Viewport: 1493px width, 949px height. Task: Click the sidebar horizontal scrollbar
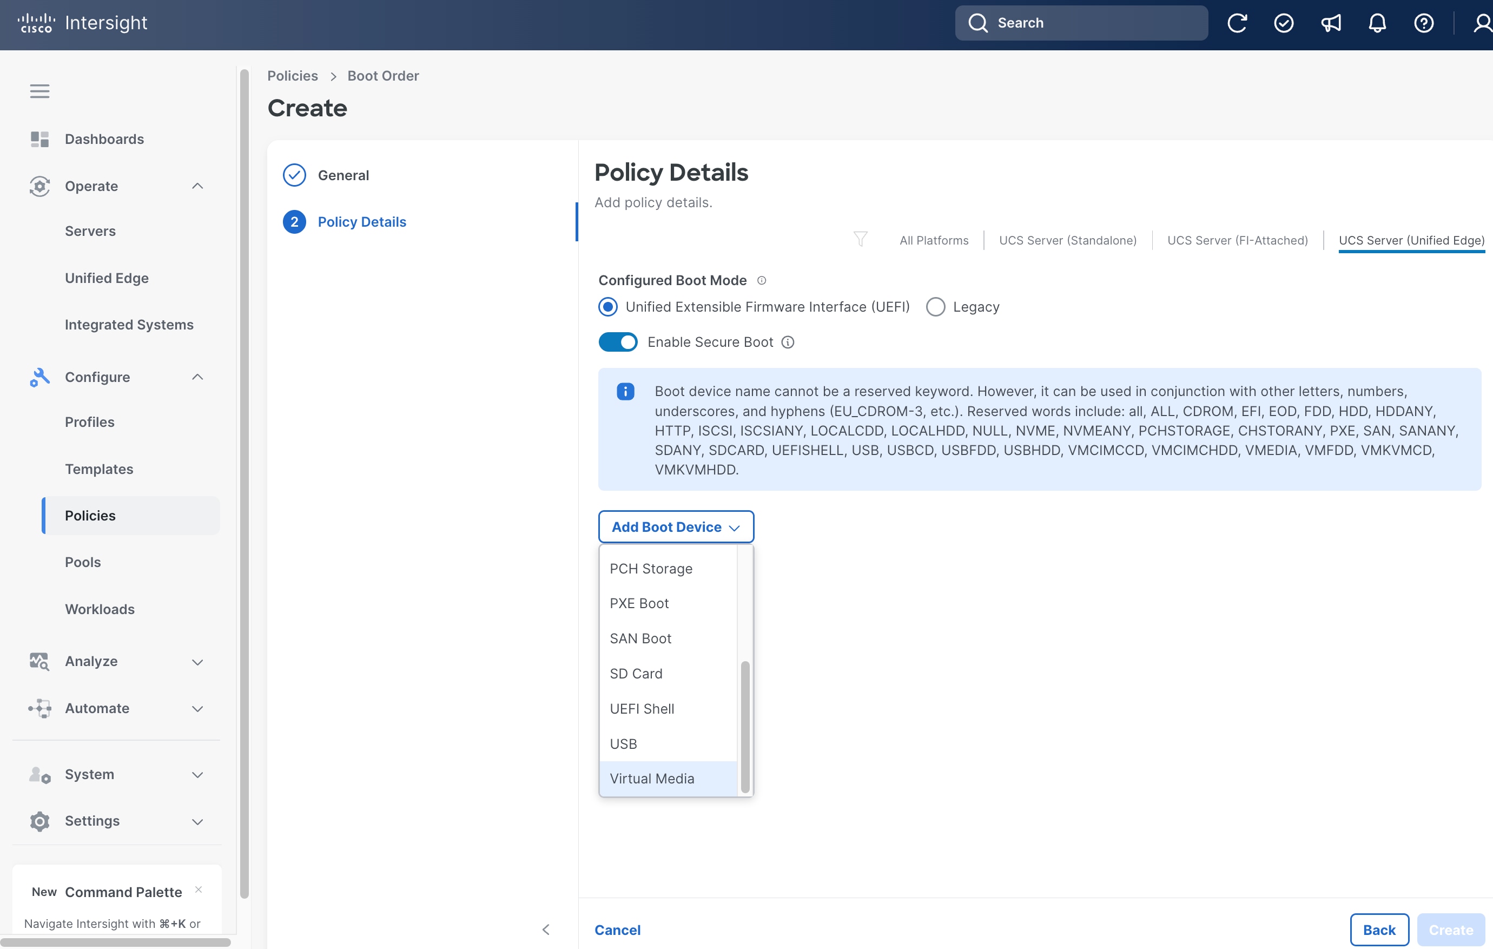tap(115, 942)
